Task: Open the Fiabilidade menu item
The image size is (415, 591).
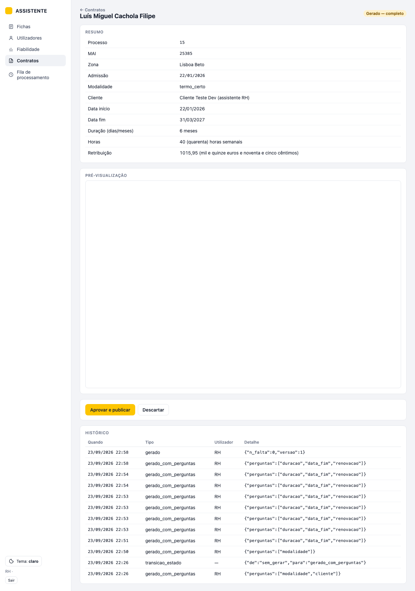Action: pos(35,49)
